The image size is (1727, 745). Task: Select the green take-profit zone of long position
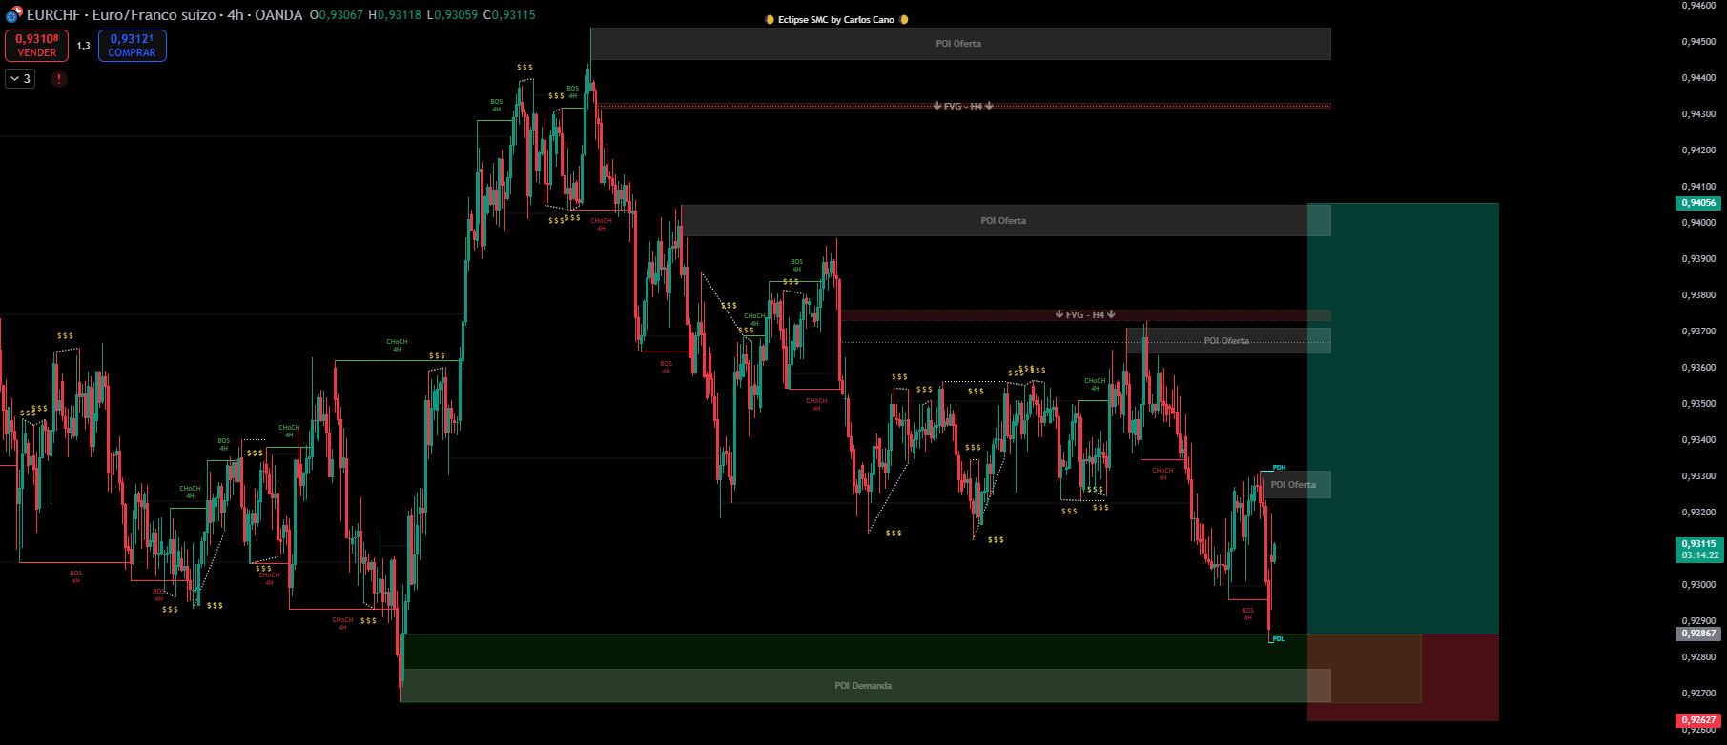point(1402,419)
